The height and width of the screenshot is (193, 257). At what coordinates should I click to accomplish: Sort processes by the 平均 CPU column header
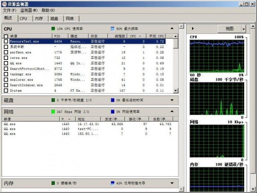(156, 36)
